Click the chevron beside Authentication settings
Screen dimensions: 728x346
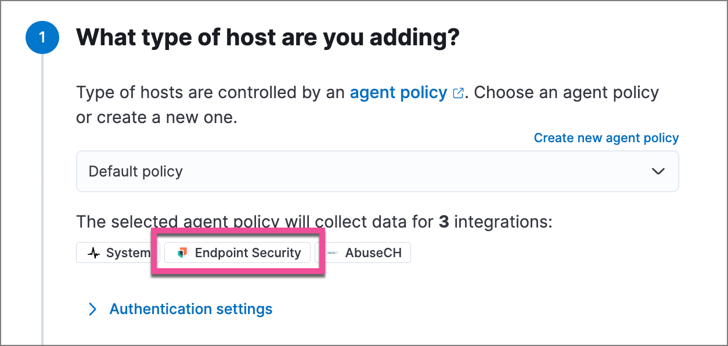pos(93,309)
